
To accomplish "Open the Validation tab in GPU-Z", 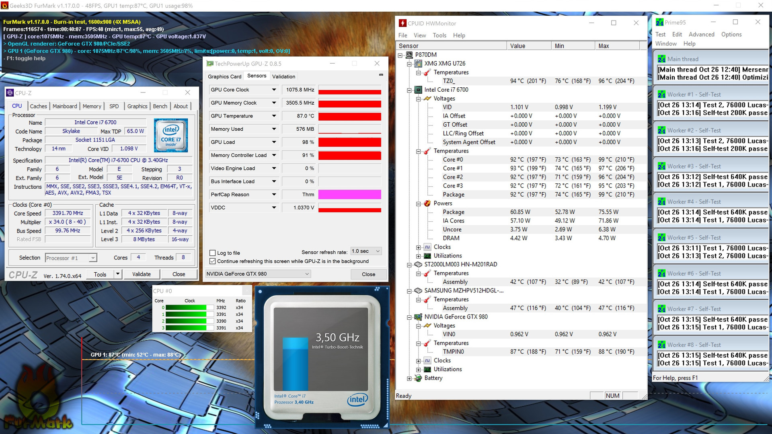I will 283,76.
